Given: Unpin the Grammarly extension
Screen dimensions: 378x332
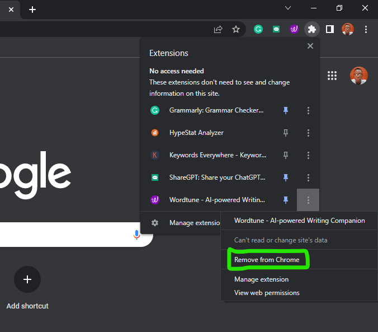Looking at the screenshot, I should pyautogui.click(x=286, y=110).
